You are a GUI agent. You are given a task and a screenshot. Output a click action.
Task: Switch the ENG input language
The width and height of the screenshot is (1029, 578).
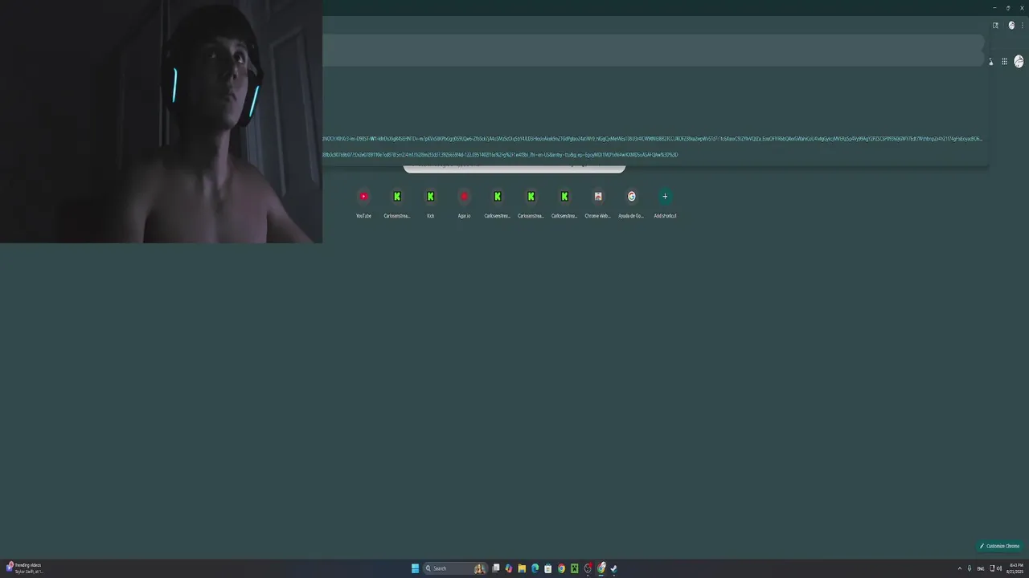pyautogui.click(x=981, y=568)
